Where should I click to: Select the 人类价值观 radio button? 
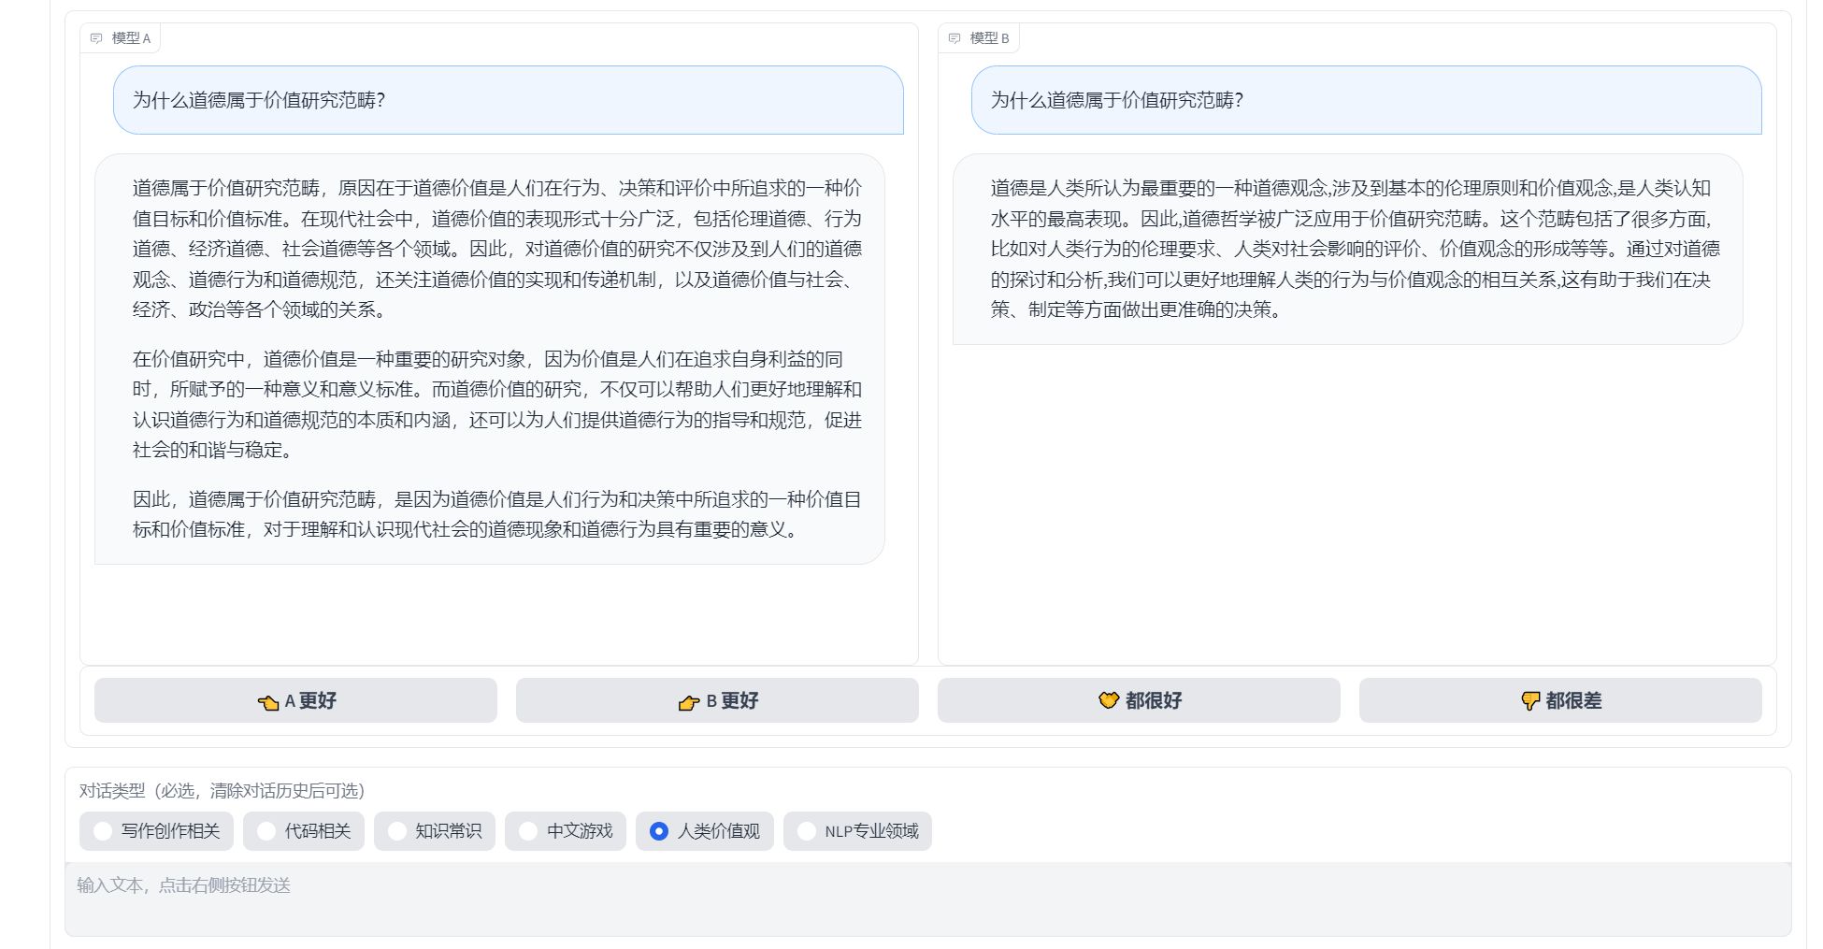pyautogui.click(x=659, y=830)
